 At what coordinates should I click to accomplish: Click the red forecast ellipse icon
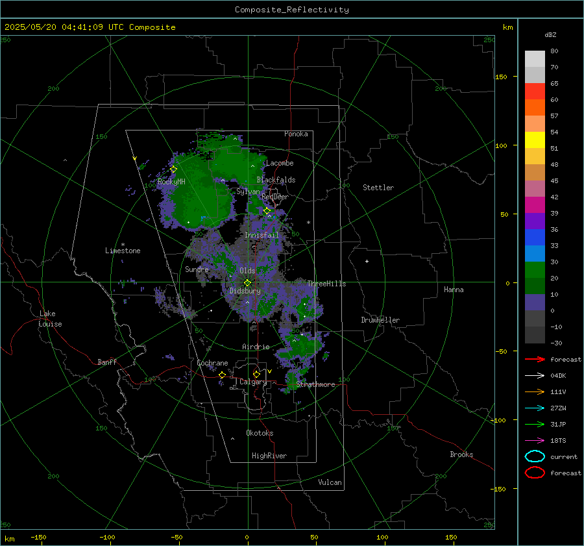[x=535, y=473]
